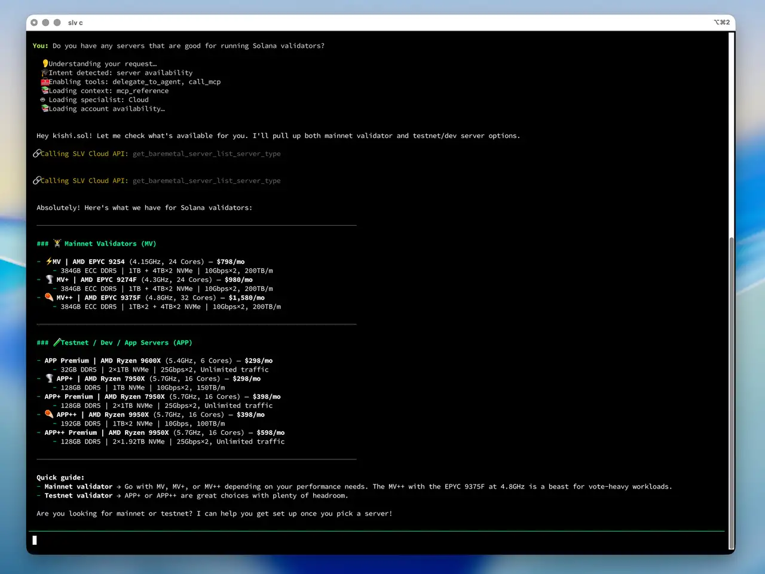
Task: Click the books icon beside Loading context
Action: point(44,91)
